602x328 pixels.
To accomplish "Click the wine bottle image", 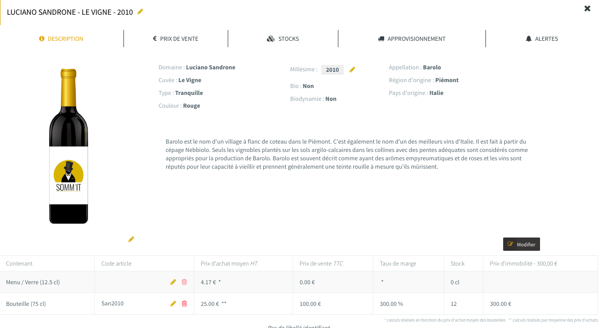I will (68, 147).
